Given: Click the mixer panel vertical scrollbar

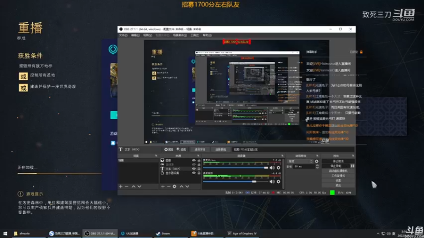Looking at the screenshot, I should point(283,173).
